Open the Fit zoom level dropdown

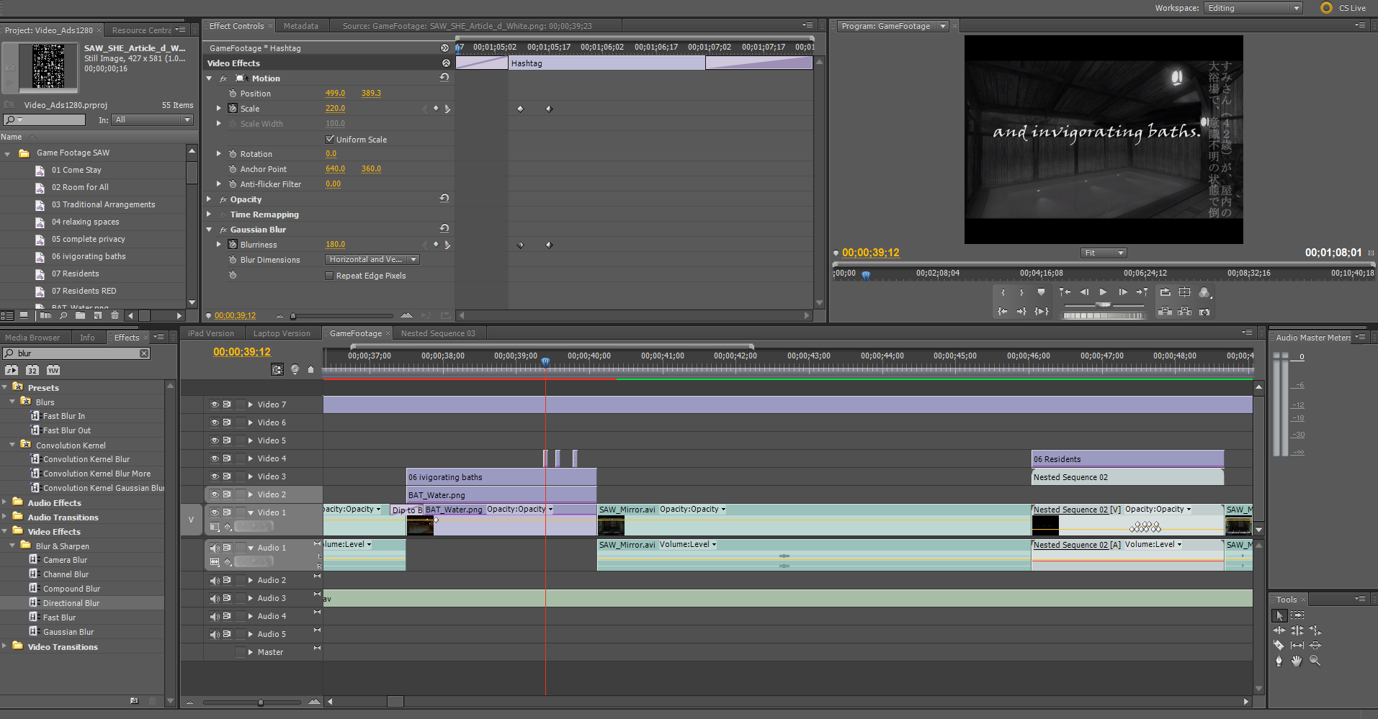click(1104, 253)
